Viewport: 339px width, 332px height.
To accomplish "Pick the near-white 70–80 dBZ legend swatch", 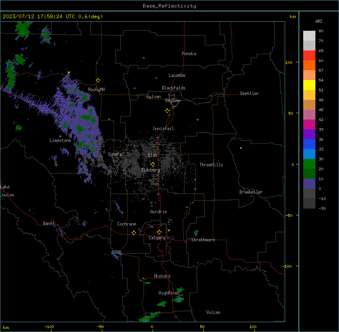I will [x=309, y=36].
